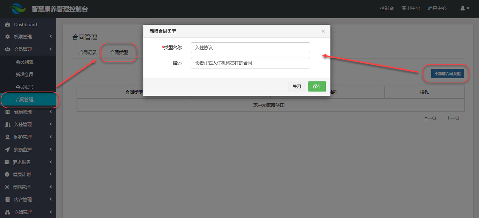
Task: Save the new contract type
Action: (317, 86)
